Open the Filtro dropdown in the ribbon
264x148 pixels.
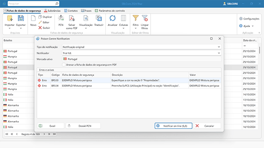point(136,28)
